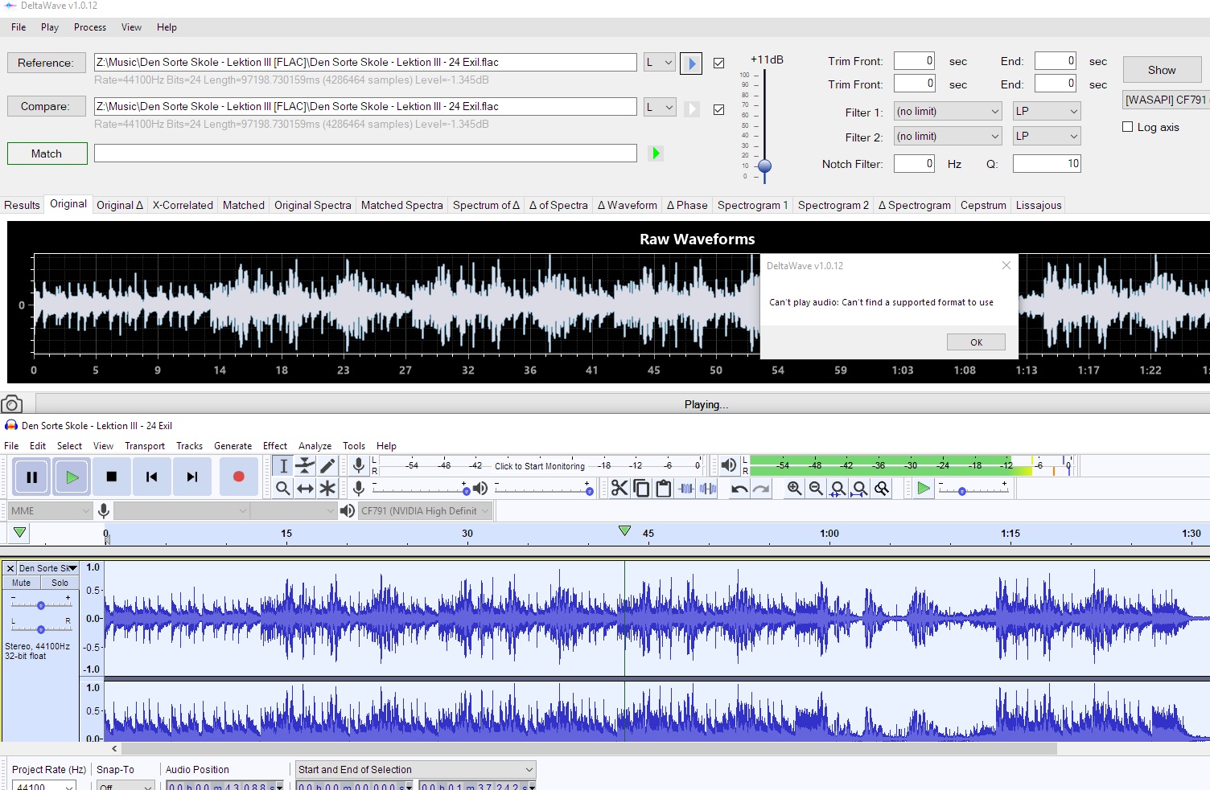Click the green play arrow beside Match
Screen dimensions: 1210x790
coord(656,153)
